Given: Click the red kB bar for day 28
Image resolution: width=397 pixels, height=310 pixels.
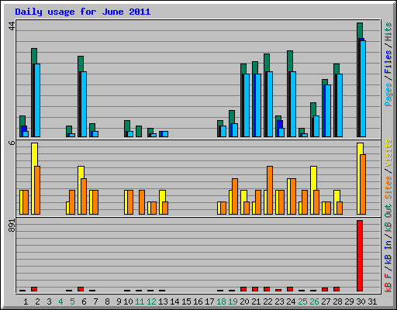Looking at the screenshot, I should (x=337, y=289).
